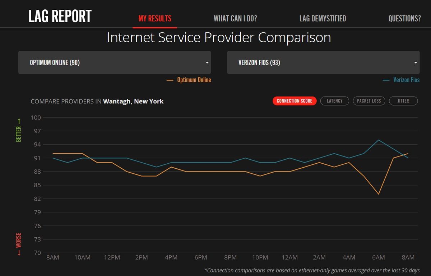Click the blue Verizon Fios legend entry
The width and height of the screenshot is (431, 276).
(x=401, y=80)
